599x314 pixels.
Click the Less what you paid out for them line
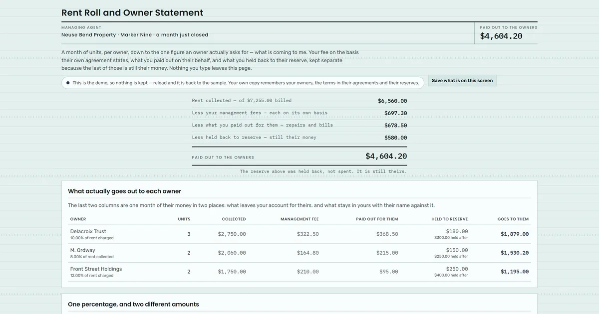tap(263, 125)
